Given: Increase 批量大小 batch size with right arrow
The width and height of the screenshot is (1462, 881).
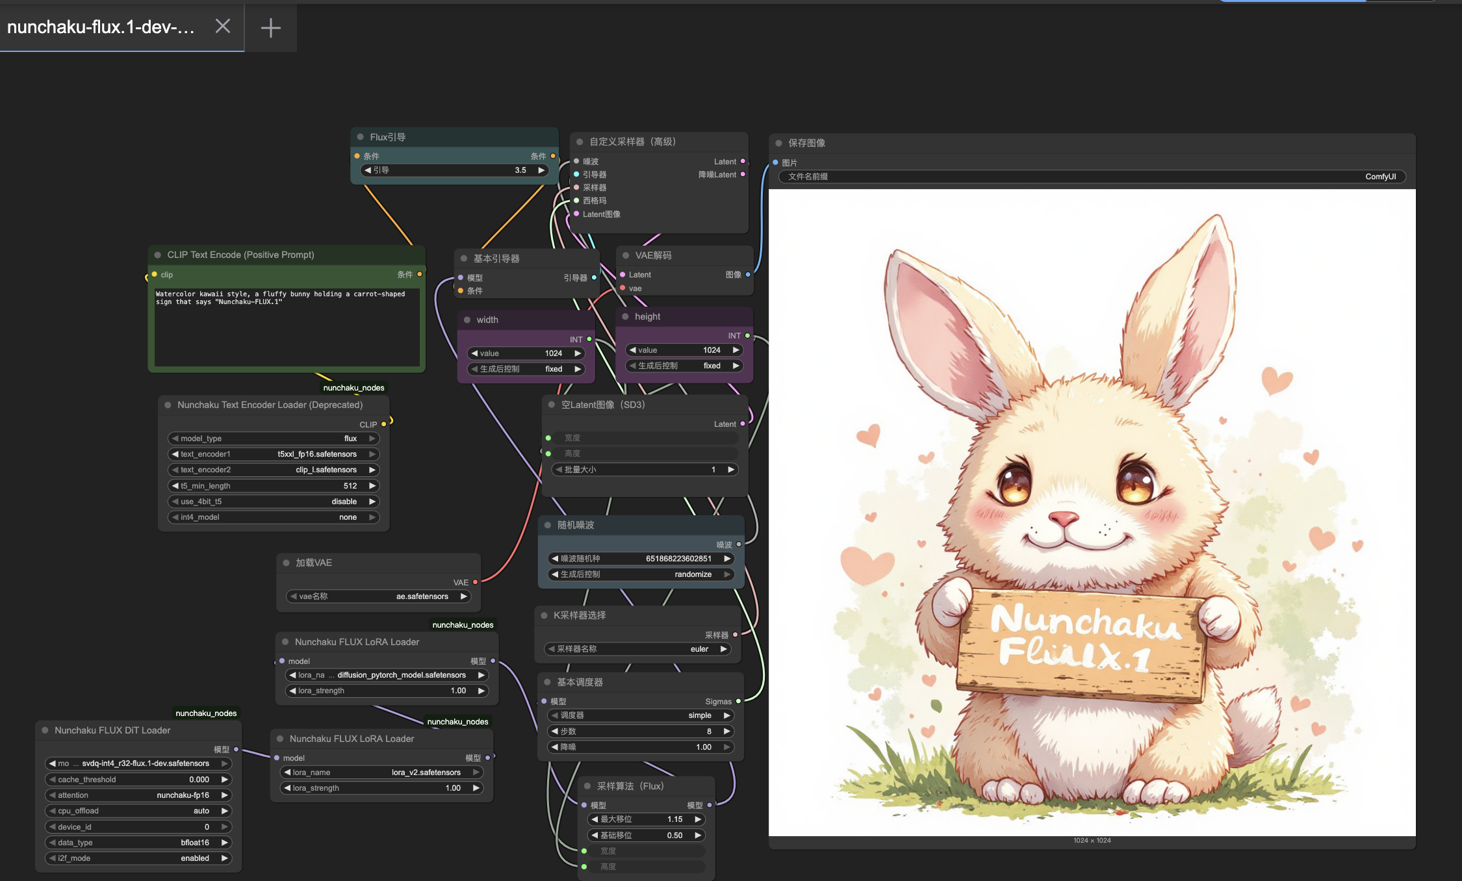Looking at the screenshot, I should coord(731,470).
